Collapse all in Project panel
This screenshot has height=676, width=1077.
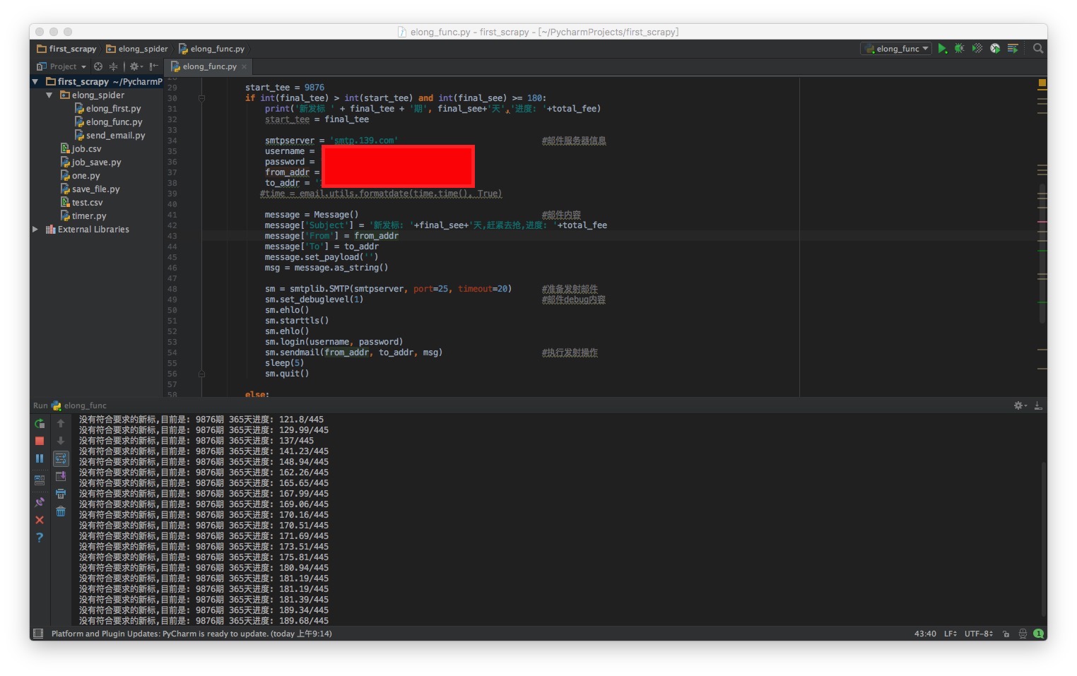tap(113, 66)
